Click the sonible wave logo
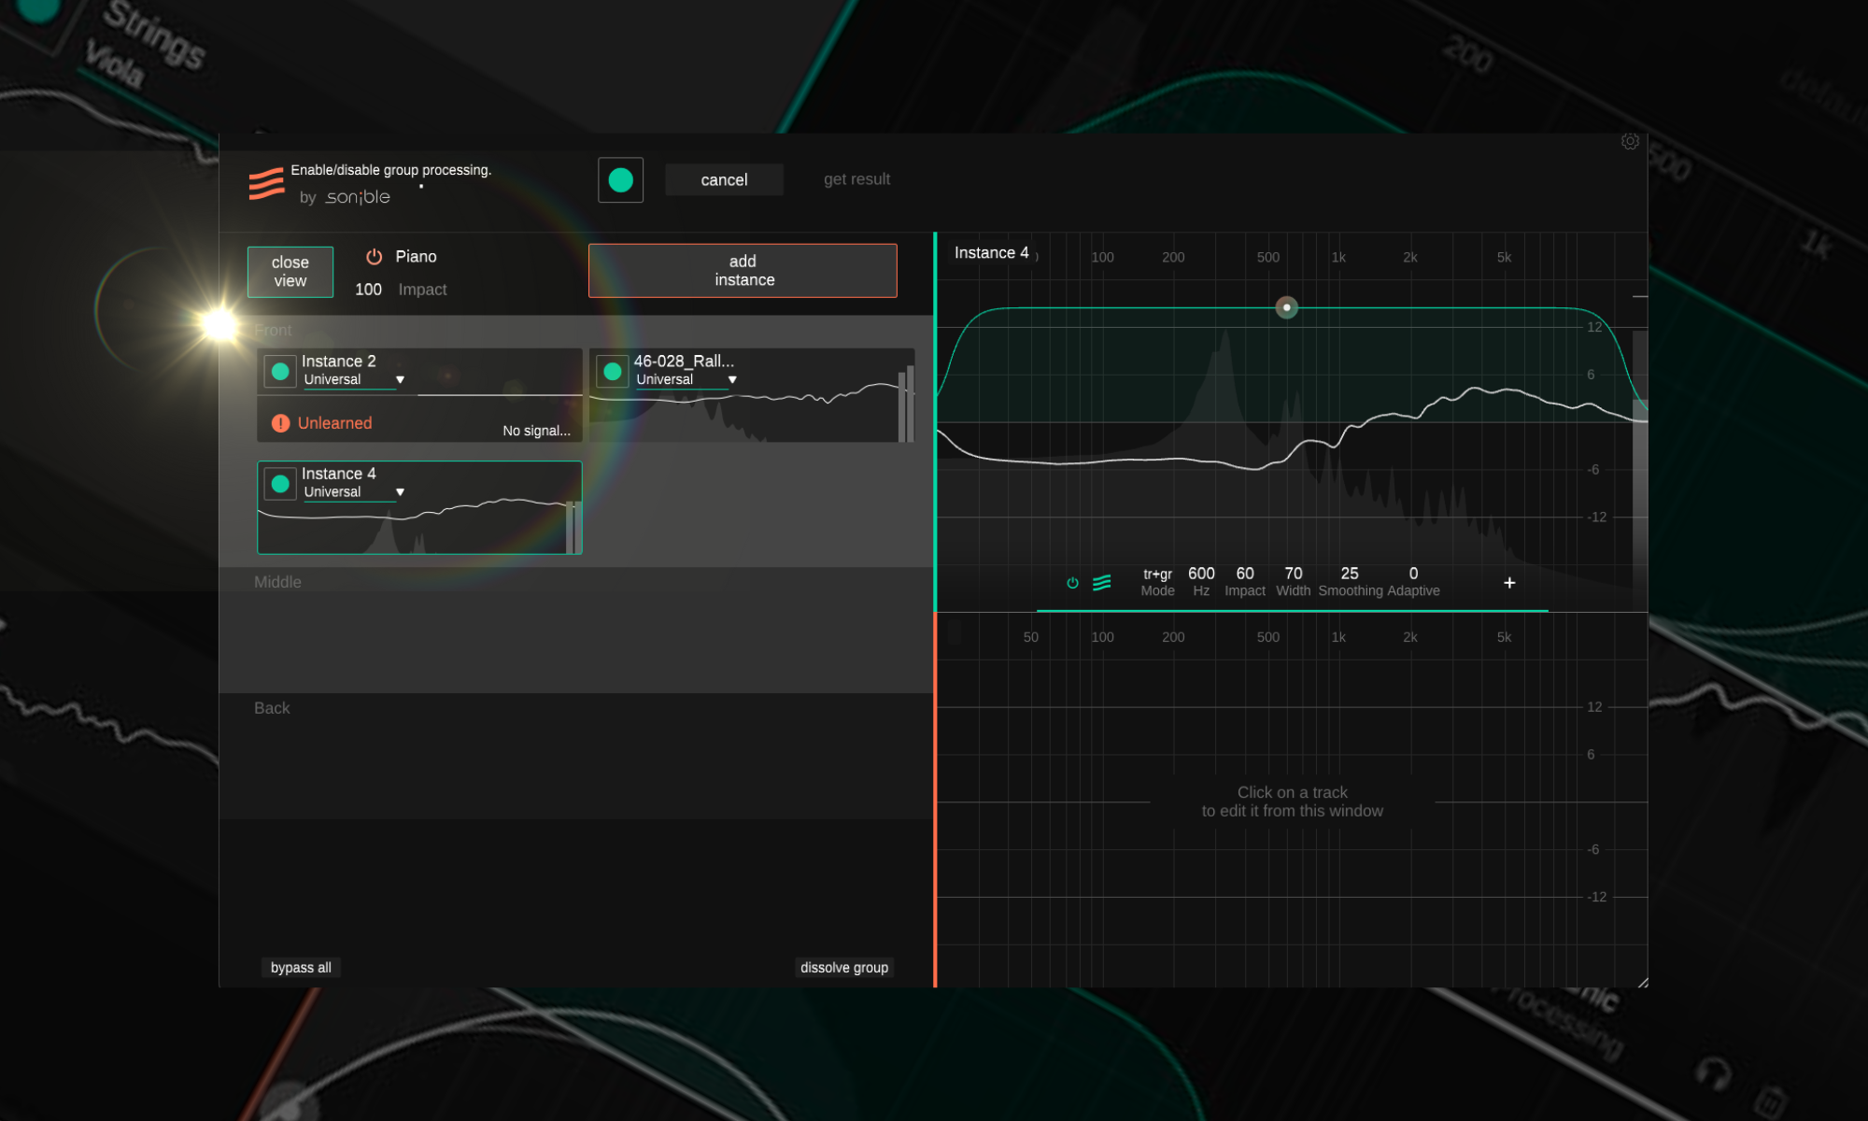1868x1121 pixels. [267, 184]
